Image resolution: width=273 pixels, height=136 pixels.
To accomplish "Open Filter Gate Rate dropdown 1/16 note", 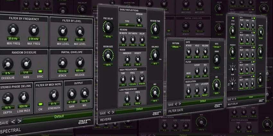I will pos(216,47).
